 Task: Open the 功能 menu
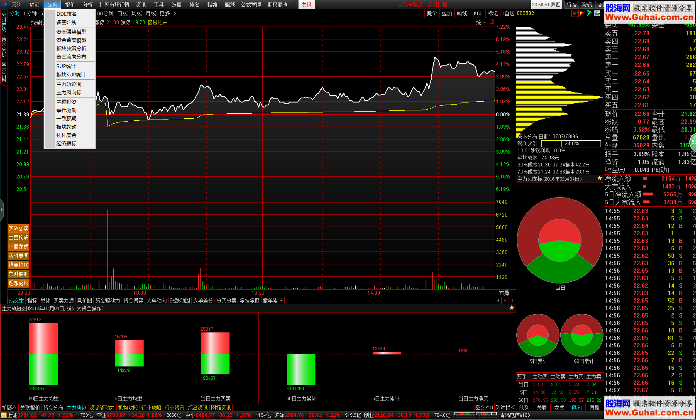click(x=34, y=5)
